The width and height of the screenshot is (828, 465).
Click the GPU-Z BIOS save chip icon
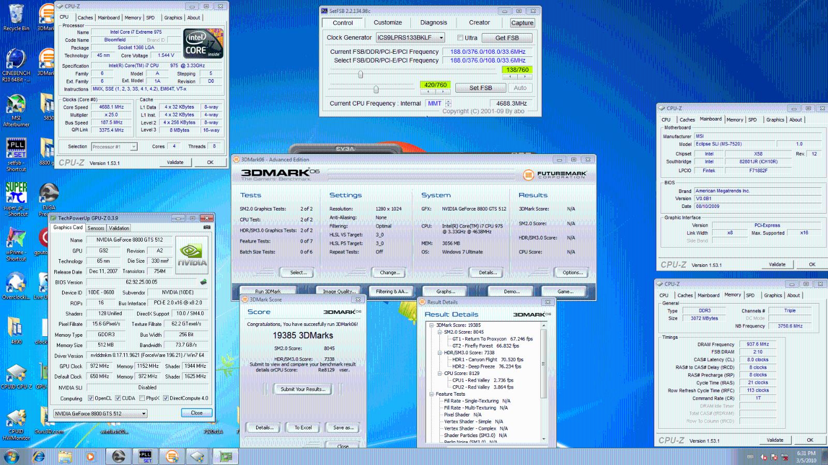coord(203,282)
